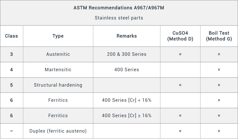Click the Type column header
The image size is (238, 139).
click(x=58, y=36)
